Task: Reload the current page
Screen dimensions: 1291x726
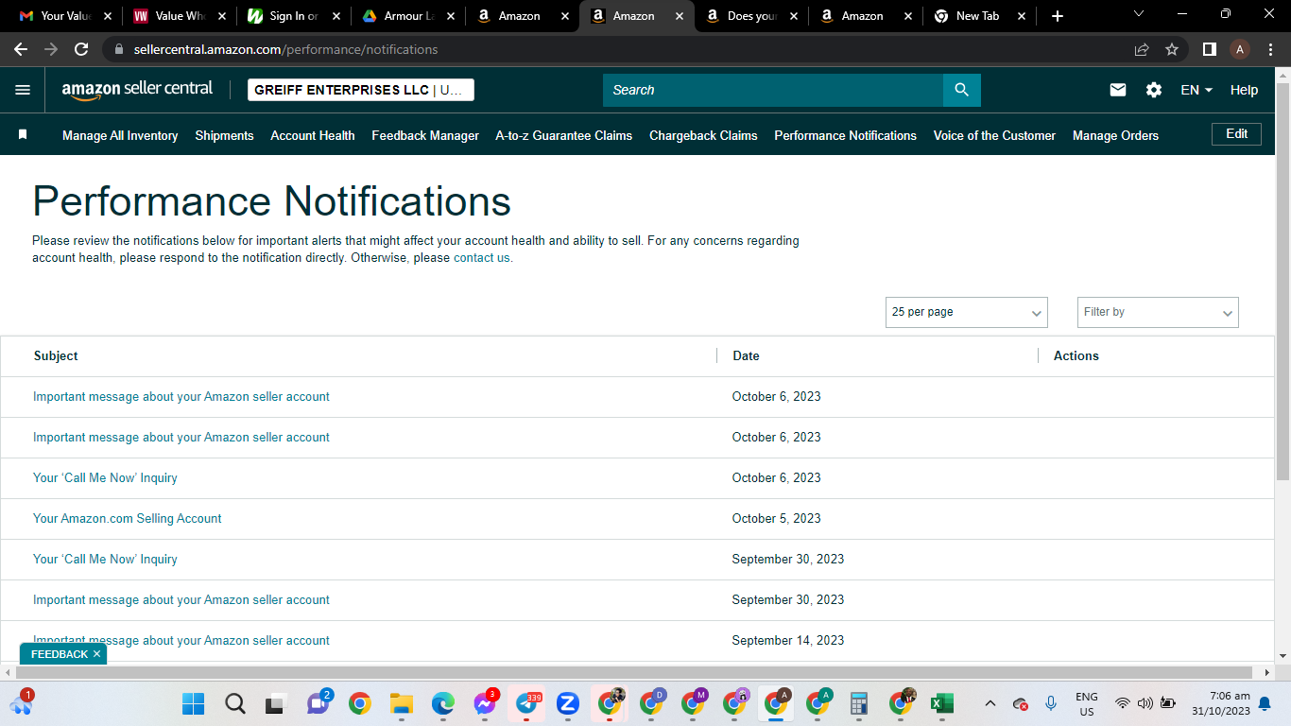Action: [x=81, y=49]
